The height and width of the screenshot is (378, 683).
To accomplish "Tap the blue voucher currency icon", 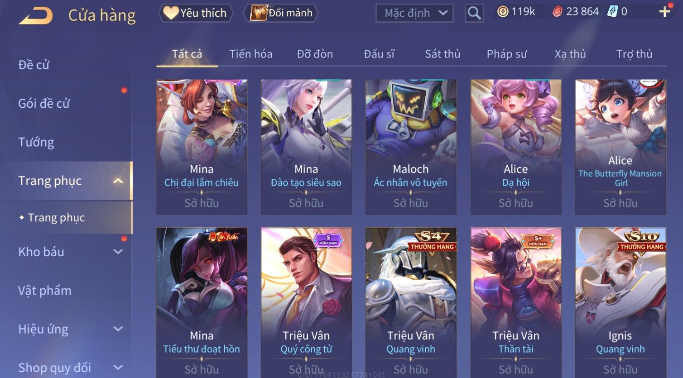I will point(612,12).
